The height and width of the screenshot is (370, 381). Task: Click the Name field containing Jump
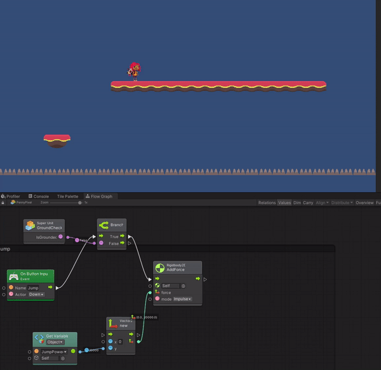click(x=34, y=288)
